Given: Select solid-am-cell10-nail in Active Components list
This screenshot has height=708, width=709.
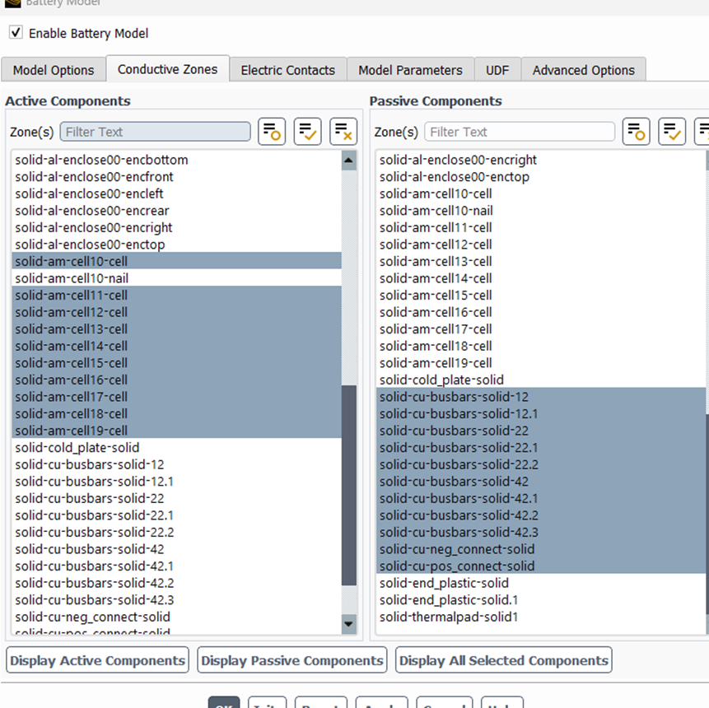Looking at the screenshot, I should pos(72,278).
